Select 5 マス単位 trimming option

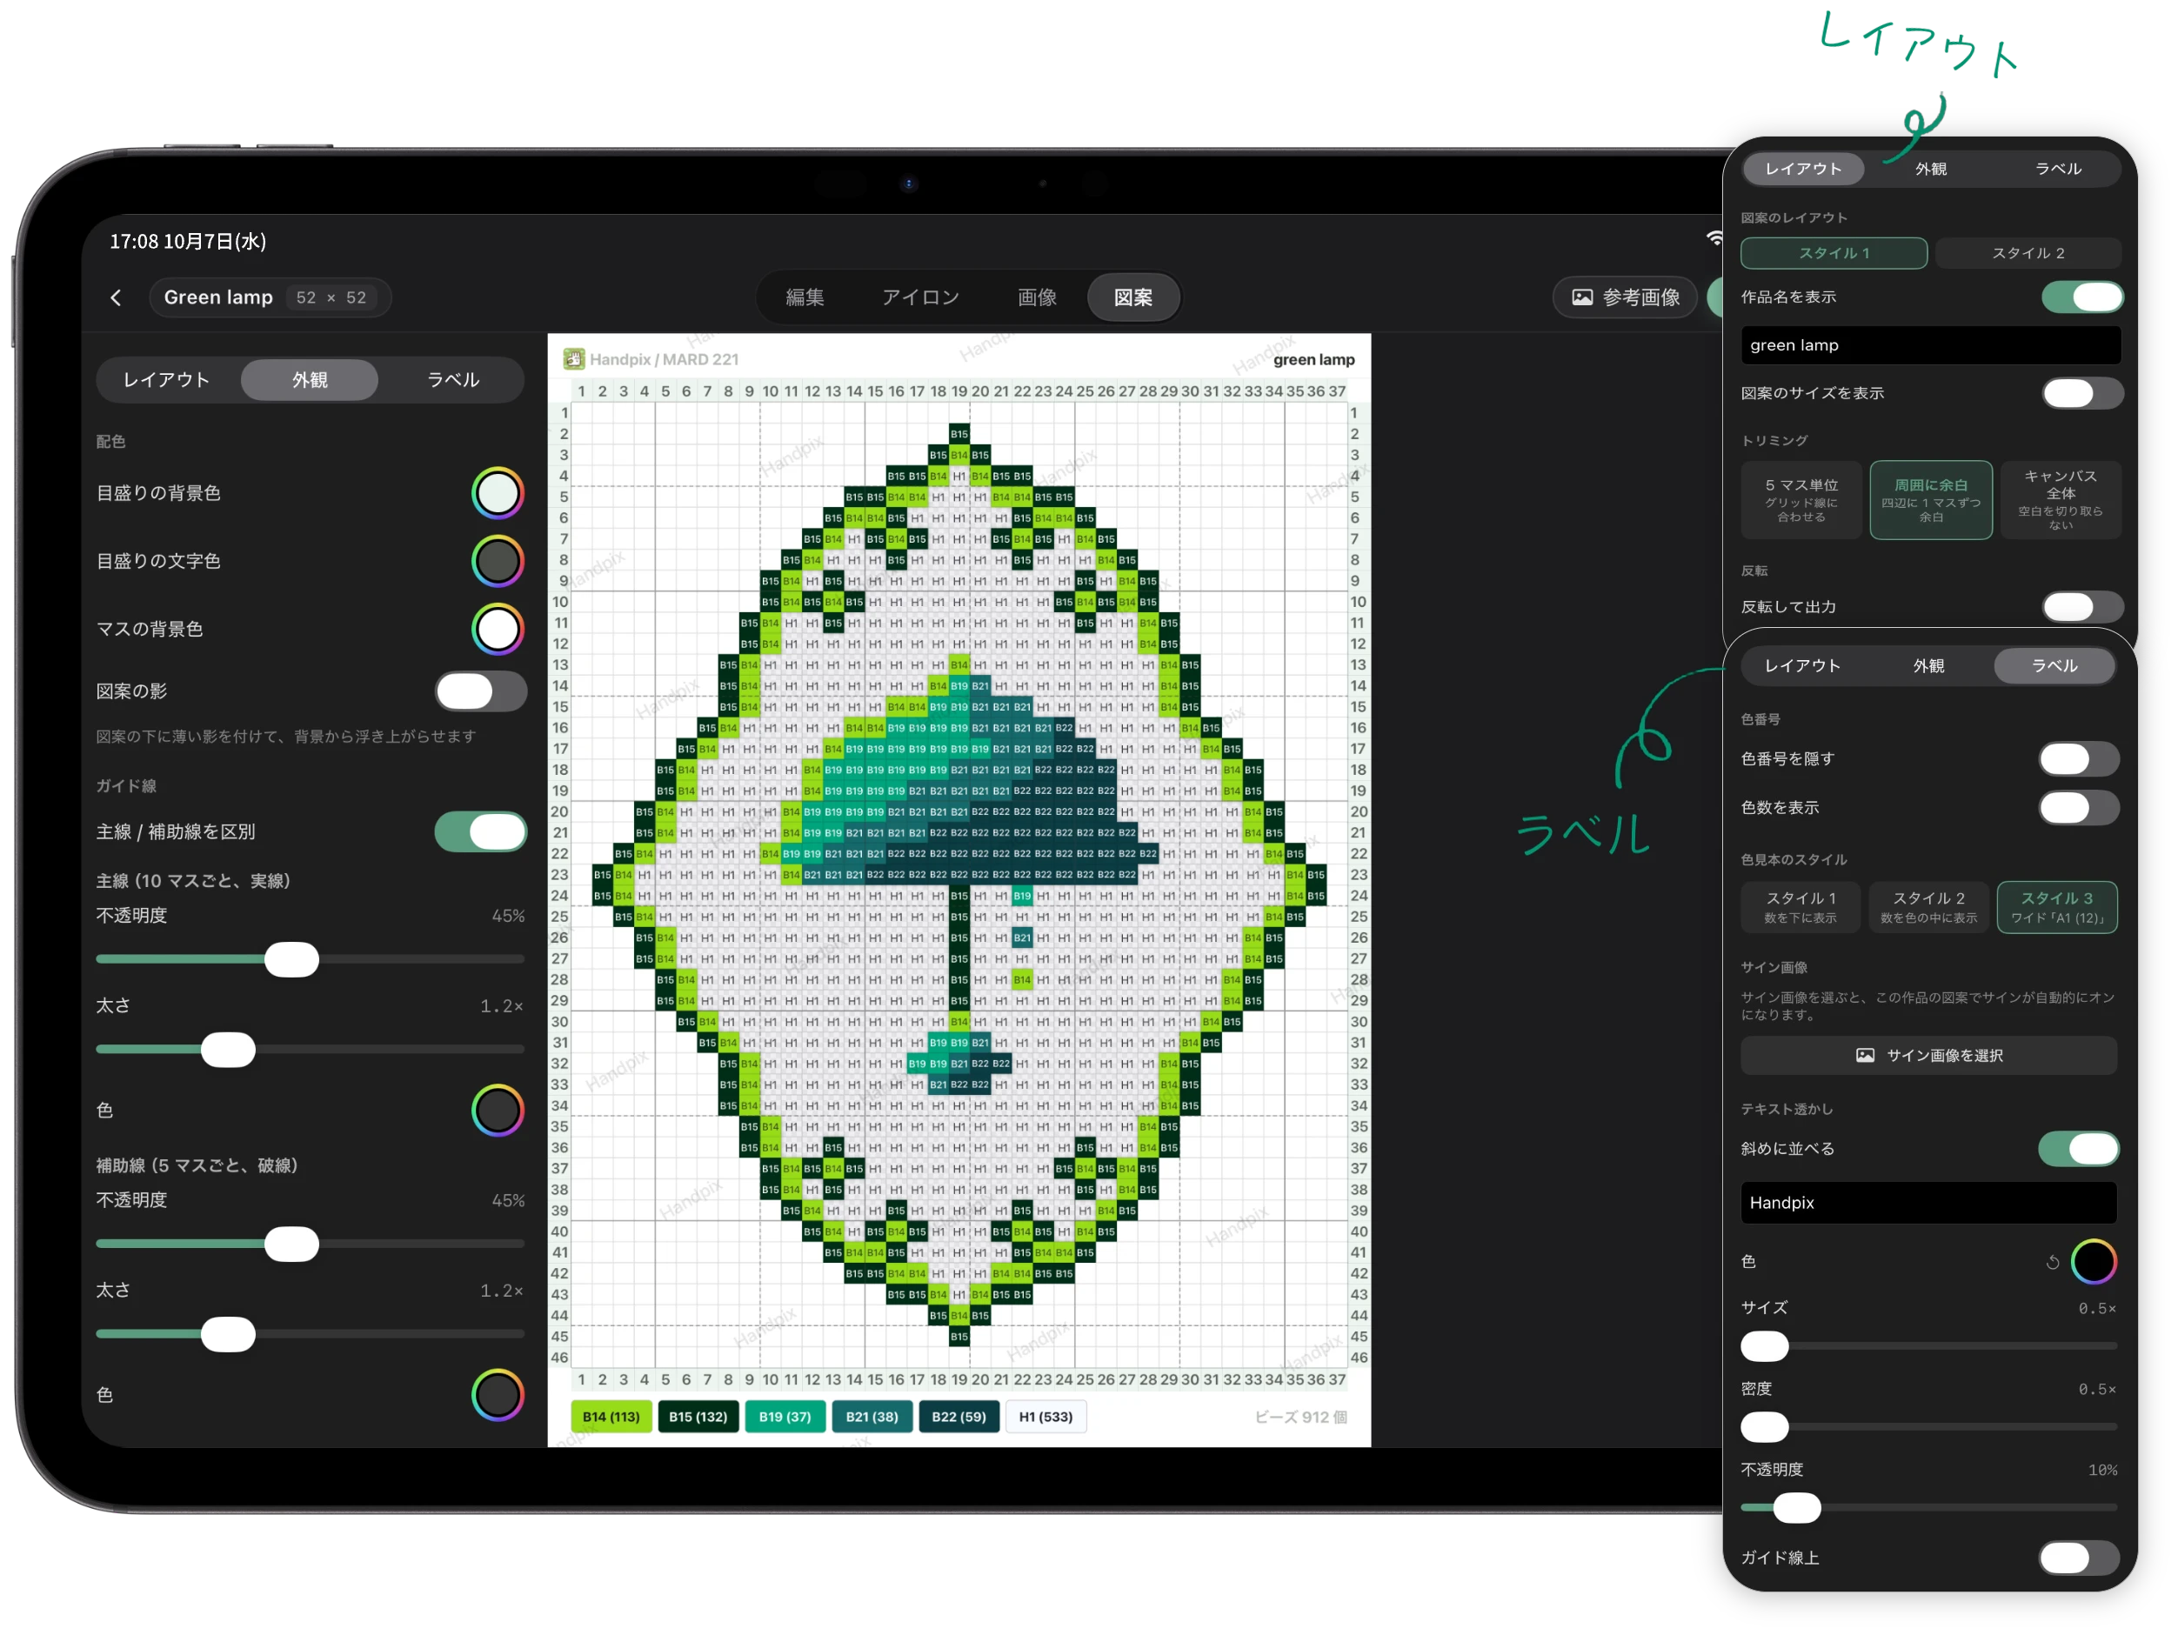[1801, 500]
